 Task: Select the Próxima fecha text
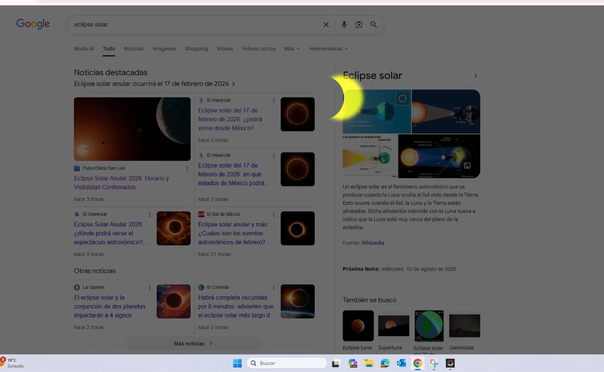399,269
